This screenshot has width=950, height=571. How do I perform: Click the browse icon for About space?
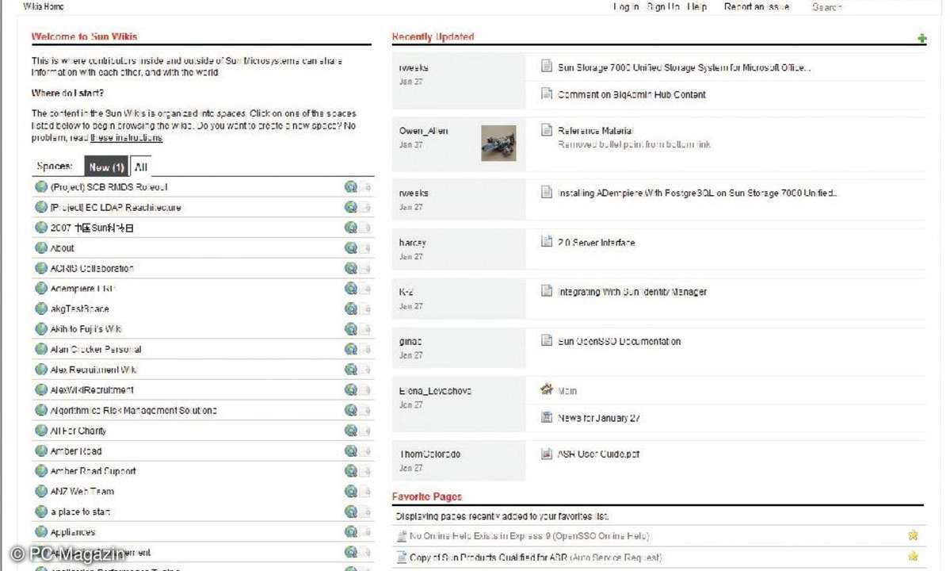351,248
